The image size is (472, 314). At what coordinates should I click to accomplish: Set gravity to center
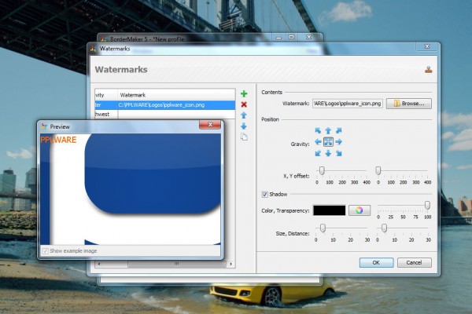point(328,142)
